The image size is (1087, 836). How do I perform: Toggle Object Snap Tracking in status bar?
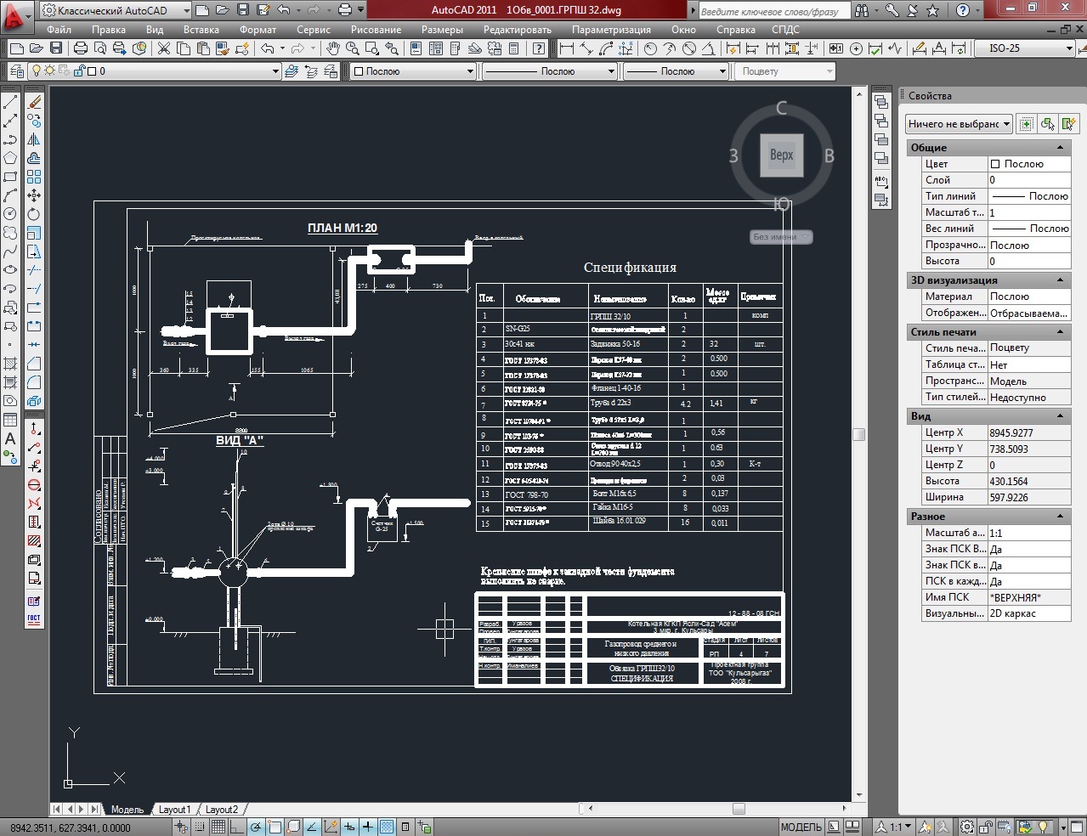[312, 827]
